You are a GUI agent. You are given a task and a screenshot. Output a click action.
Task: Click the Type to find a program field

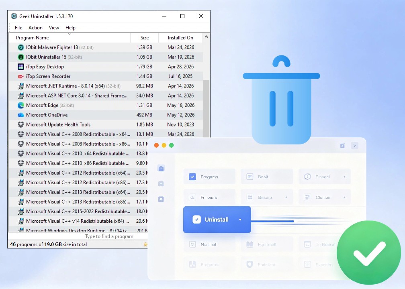click(x=78, y=236)
